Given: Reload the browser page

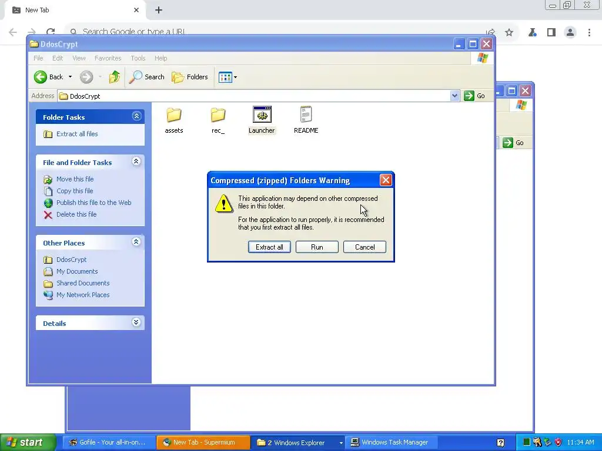Looking at the screenshot, I should 51,32.
